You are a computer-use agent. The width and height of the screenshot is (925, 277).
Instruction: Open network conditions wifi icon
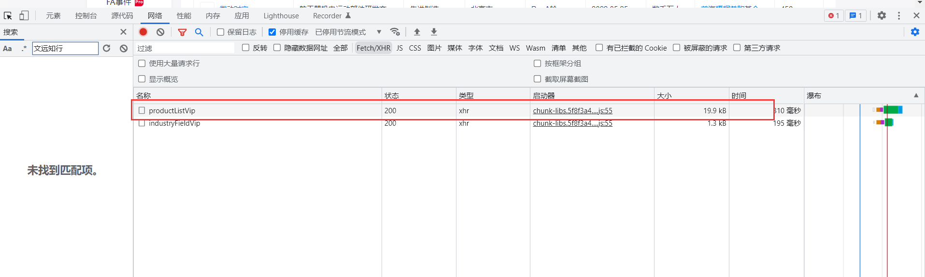click(395, 32)
